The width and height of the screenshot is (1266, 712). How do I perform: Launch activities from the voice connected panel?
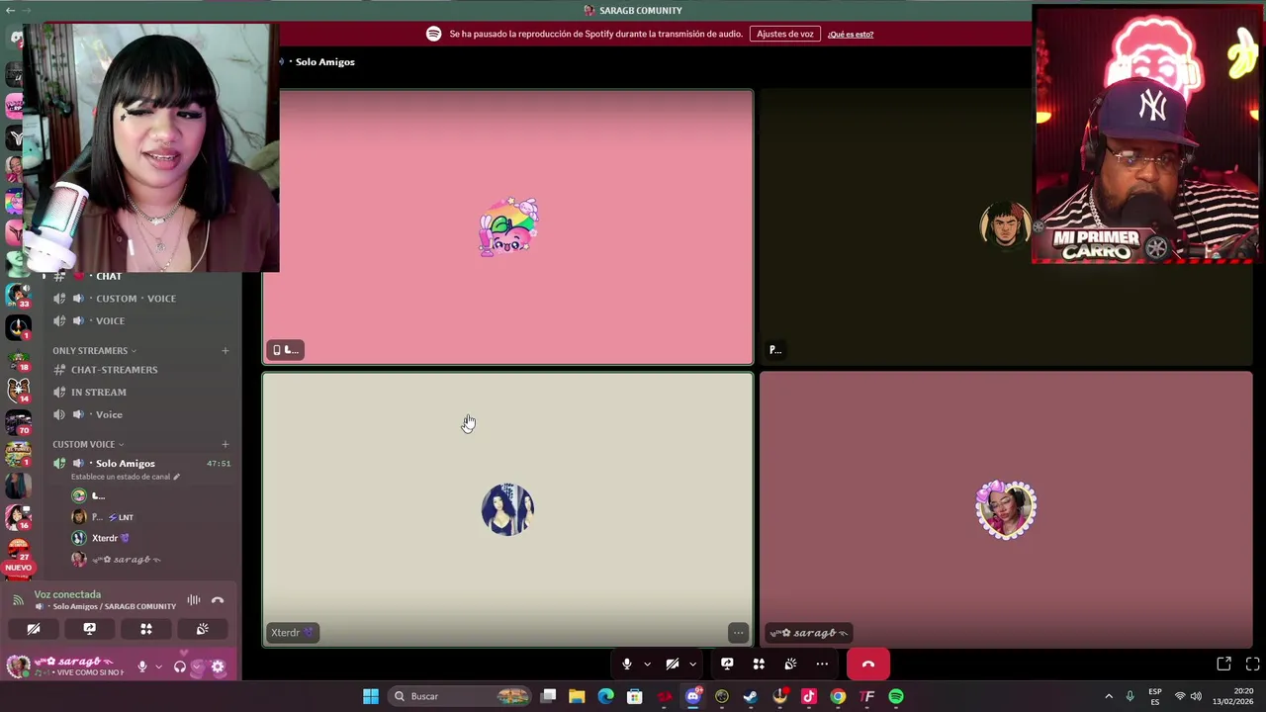(x=145, y=629)
